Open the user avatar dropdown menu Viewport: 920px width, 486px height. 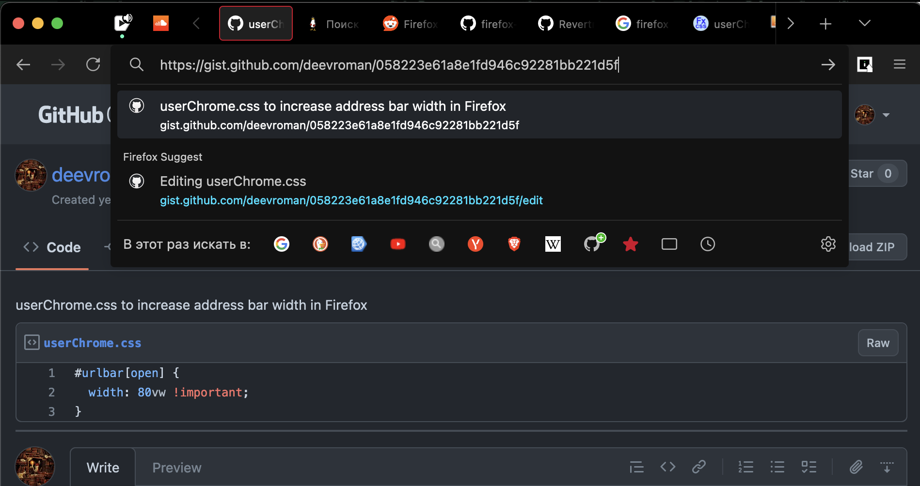pos(872,115)
